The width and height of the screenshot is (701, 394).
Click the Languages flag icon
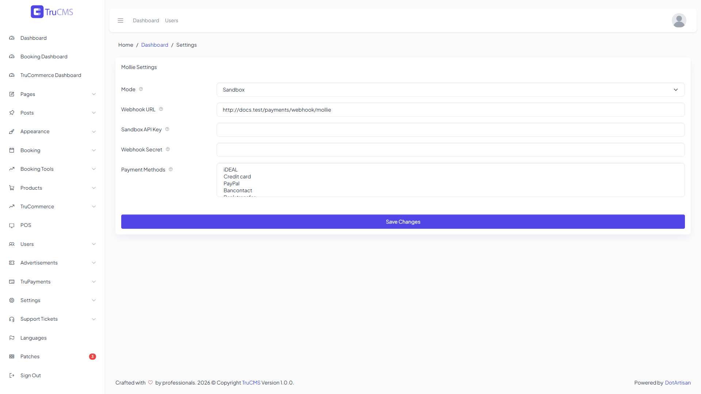12,338
